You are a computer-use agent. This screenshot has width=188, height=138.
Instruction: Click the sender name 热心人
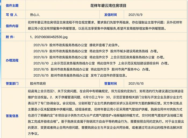coord(35,14)
